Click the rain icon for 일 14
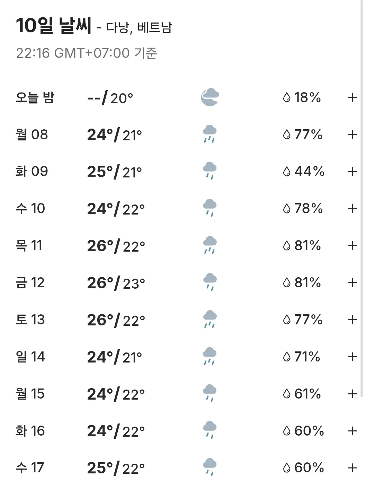Image resolution: width=374 pixels, height=489 pixels. coord(210,356)
